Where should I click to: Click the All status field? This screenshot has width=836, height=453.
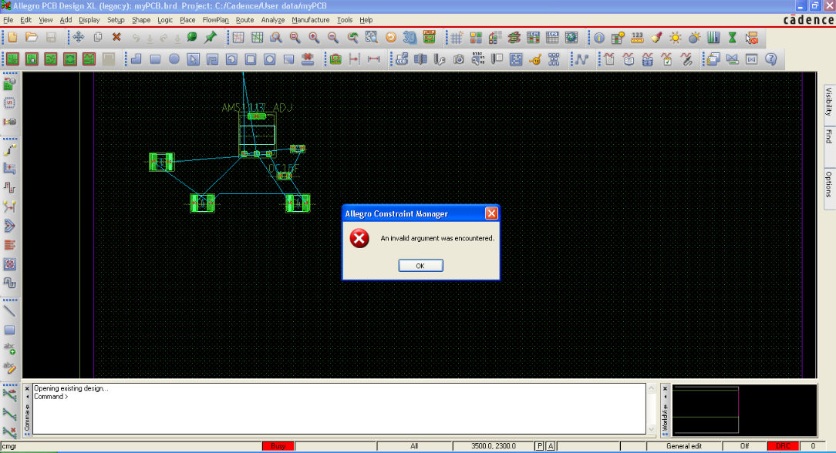click(x=414, y=446)
